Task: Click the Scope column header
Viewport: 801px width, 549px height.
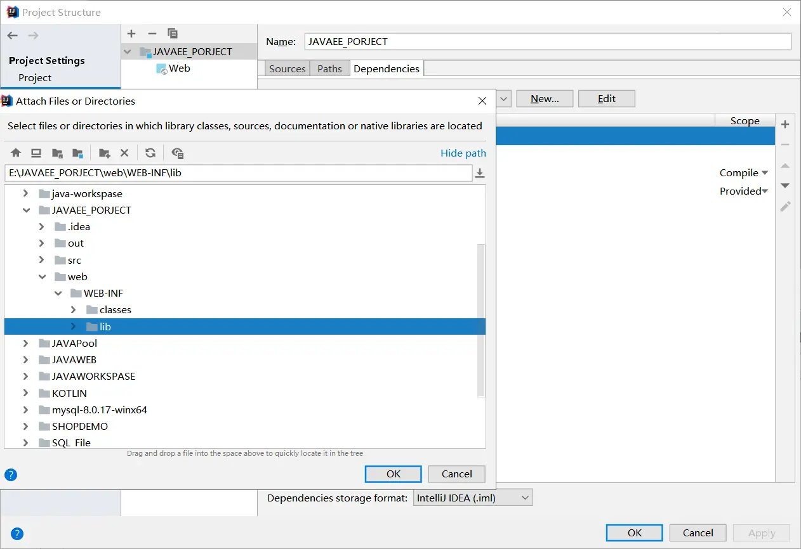Action: 745,120
